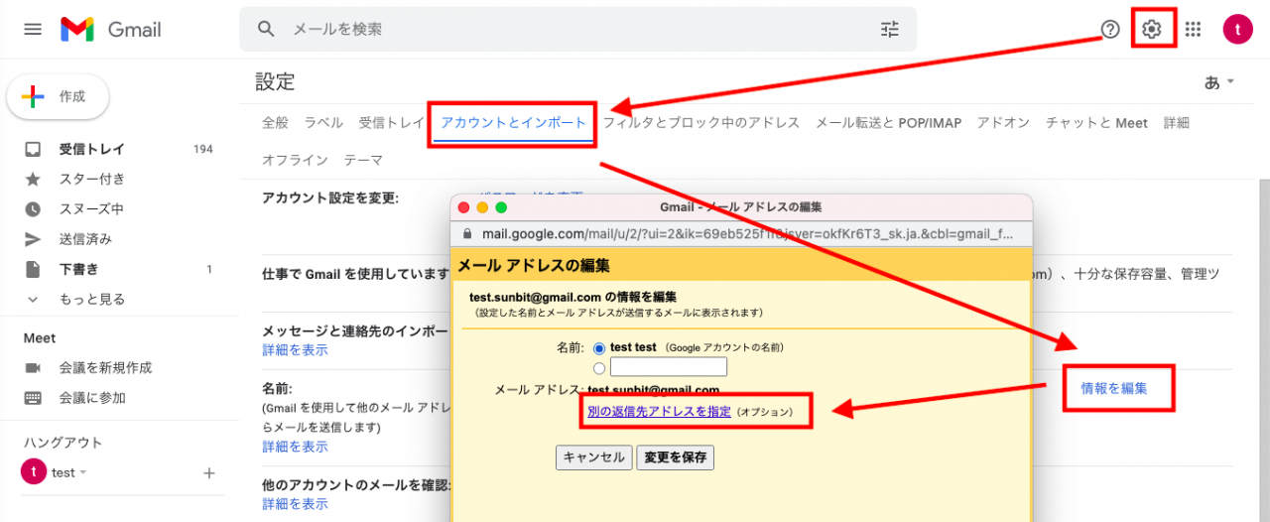Open search filter options icon

tap(890, 29)
